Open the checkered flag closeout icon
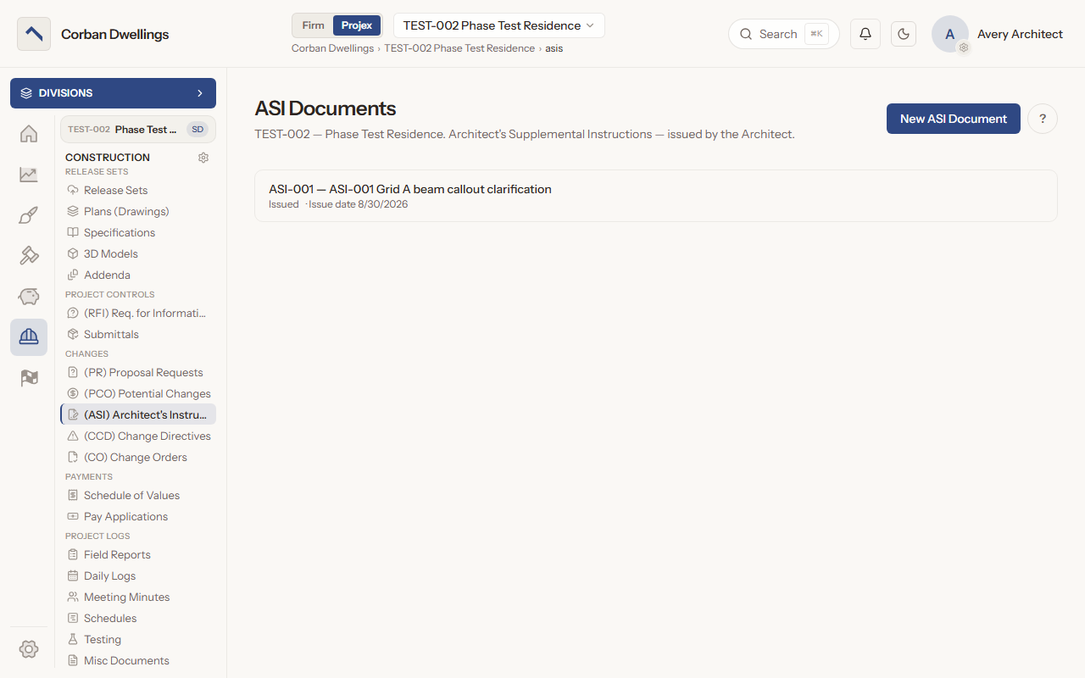Screen dimensions: 1085x678 pyautogui.click(x=29, y=378)
